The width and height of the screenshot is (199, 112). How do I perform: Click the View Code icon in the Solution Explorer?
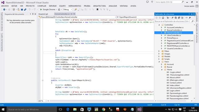pyautogui.click(x=187, y=18)
